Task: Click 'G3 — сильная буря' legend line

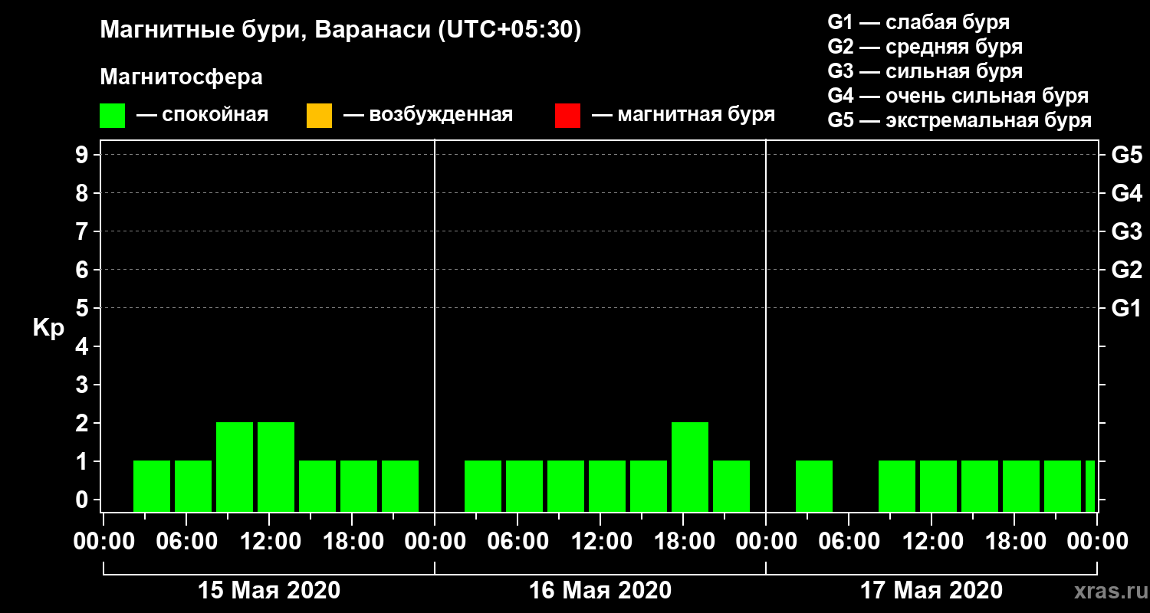Action: point(925,71)
